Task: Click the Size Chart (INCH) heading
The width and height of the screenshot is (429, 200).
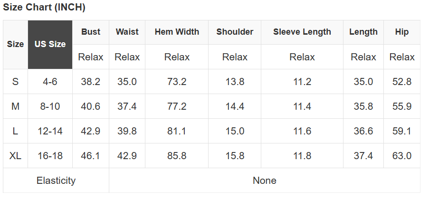Action: 44,8
